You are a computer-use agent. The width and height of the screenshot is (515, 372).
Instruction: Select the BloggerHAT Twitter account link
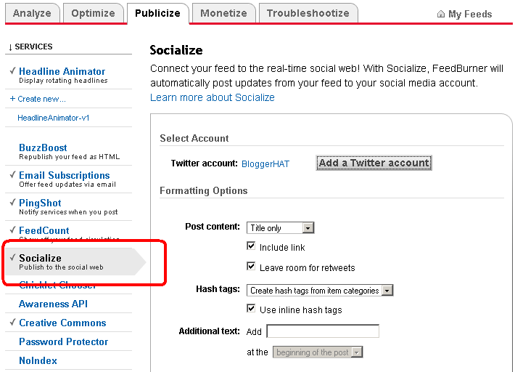coord(265,164)
